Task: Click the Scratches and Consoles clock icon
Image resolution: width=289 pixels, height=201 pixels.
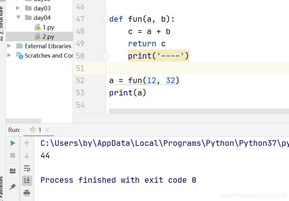Action: 20,55
